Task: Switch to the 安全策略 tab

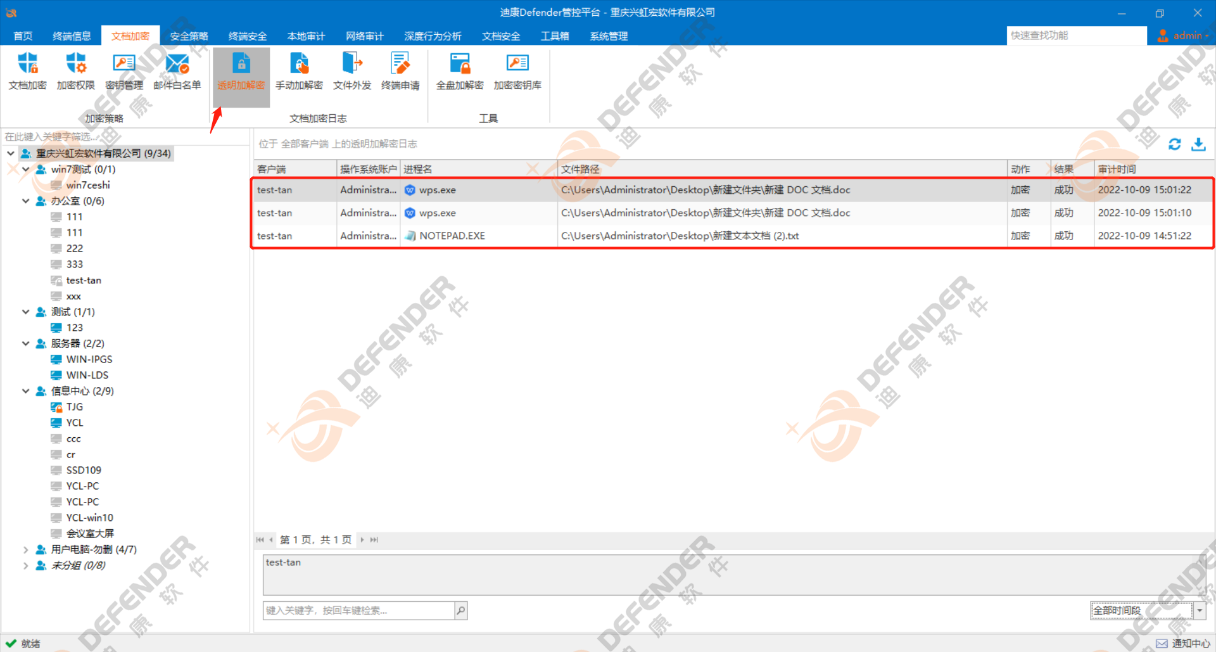Action: point(189,36)
